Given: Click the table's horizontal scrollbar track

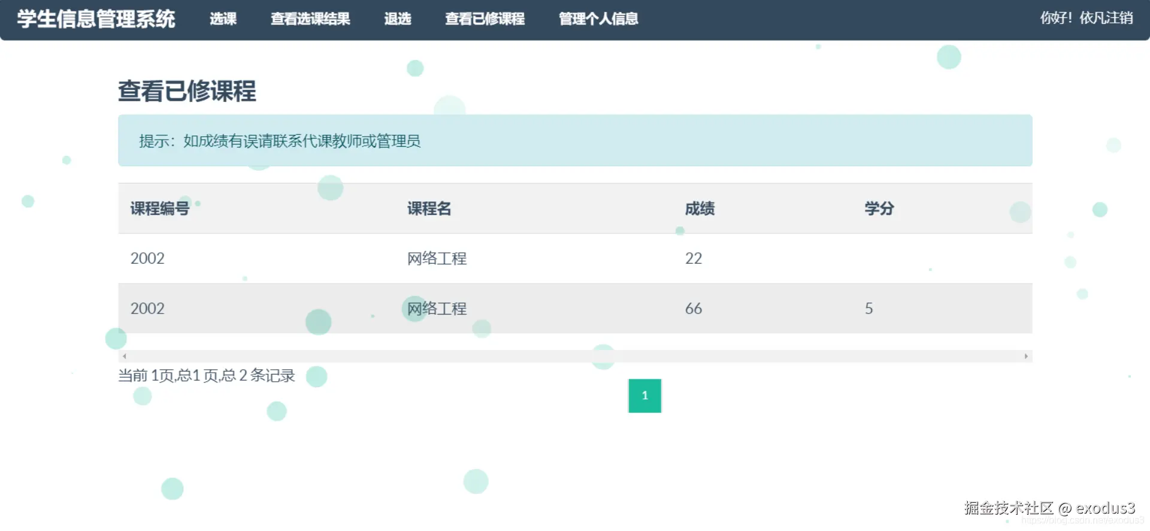Looking at the screenshot, I should point(575,356).
